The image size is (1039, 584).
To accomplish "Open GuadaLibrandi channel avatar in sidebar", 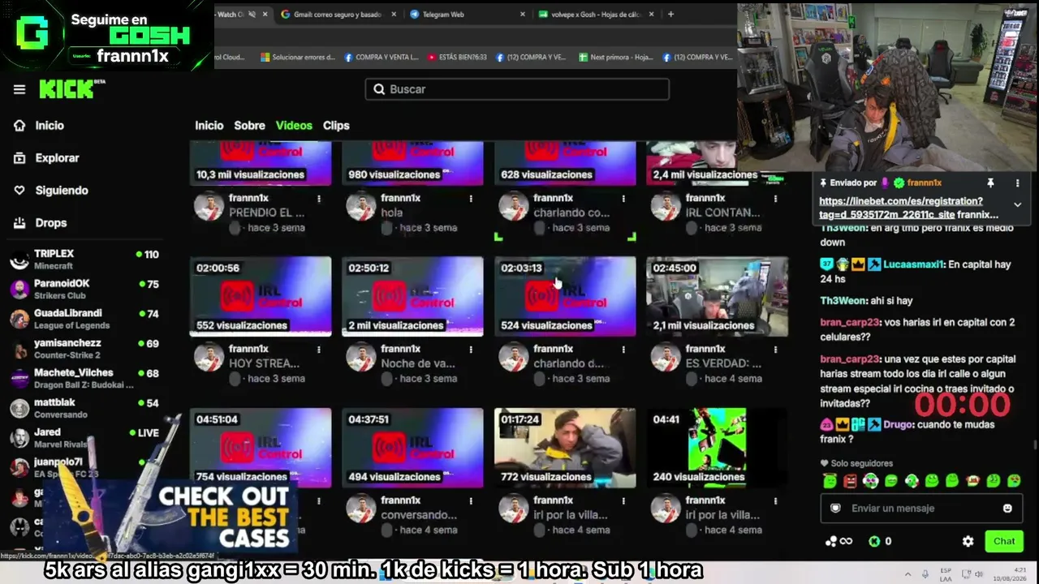I will point(19,319).
